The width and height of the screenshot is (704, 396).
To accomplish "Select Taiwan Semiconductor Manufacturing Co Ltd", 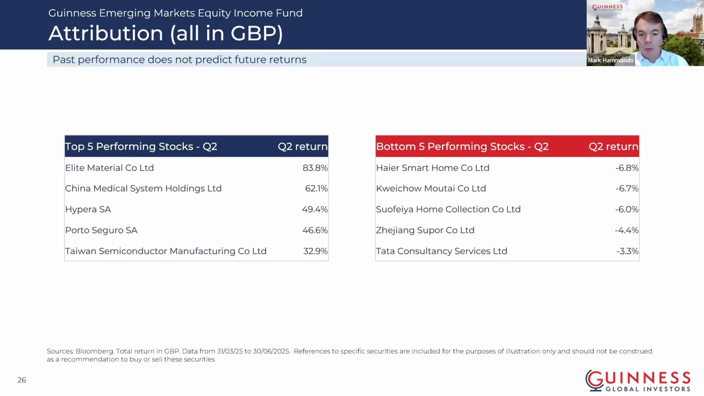I will pos(166,251).
